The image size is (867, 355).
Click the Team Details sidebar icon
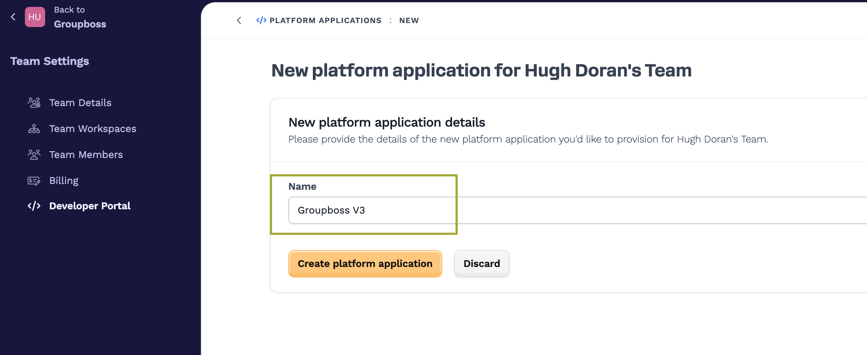pos(34,103)
